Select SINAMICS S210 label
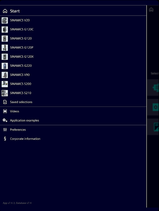This screenshot has height=211, width=159. tap(21, 93)
